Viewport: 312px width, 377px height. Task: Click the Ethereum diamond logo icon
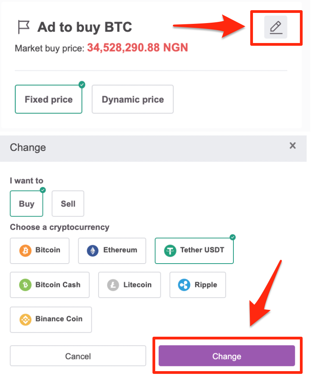93,251
